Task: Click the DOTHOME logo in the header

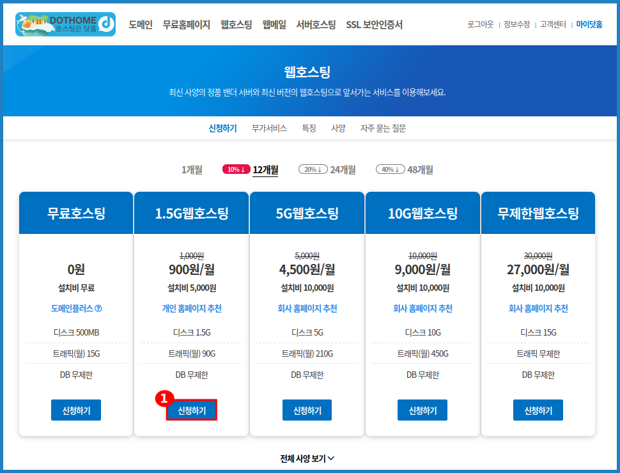Action: (x=65, y=24)
